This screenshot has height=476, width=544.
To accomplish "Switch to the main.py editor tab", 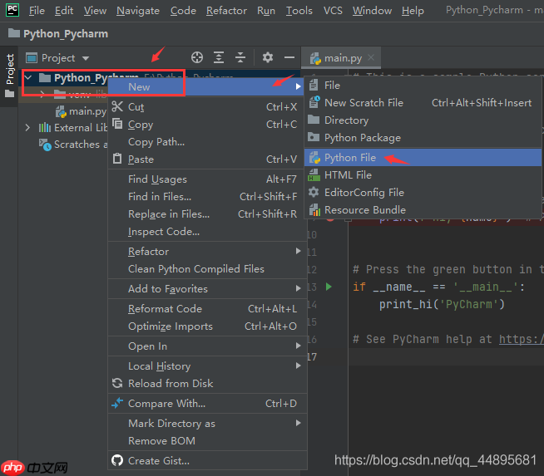I will click(343, 58).
